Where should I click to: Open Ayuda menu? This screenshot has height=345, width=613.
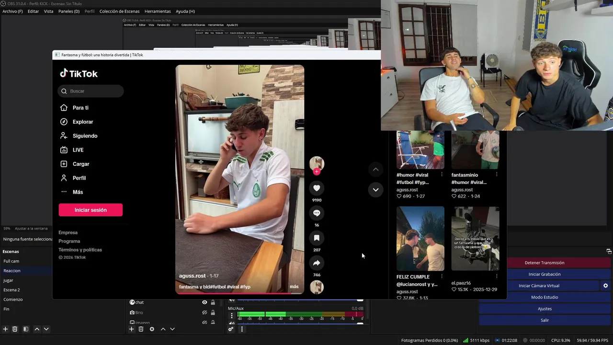[185, 11]
